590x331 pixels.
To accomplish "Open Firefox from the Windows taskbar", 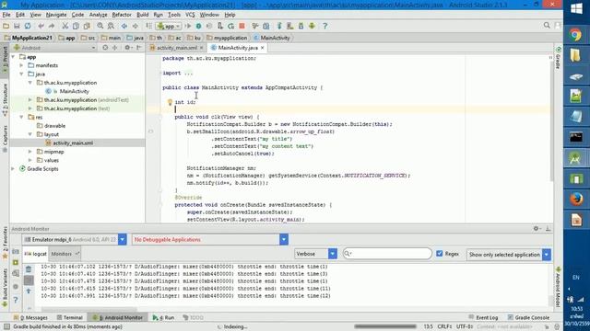I will [x=576, y=199].
